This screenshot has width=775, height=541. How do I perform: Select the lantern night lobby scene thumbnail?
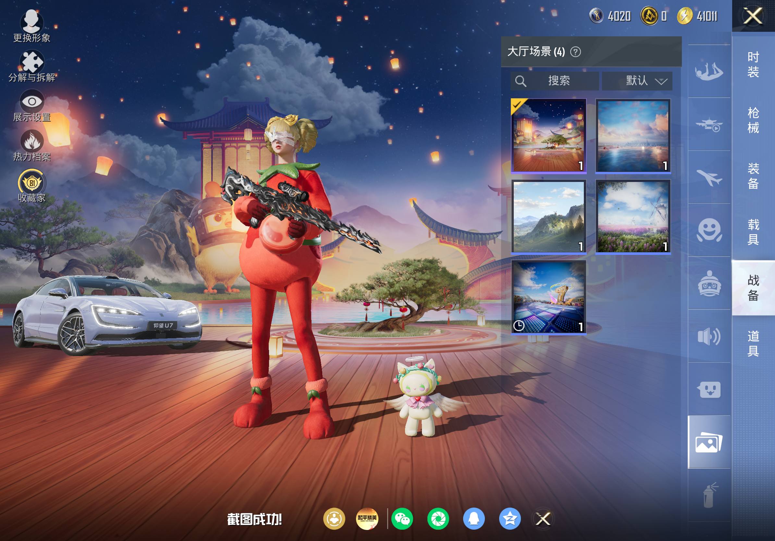[x=548, y=136]
